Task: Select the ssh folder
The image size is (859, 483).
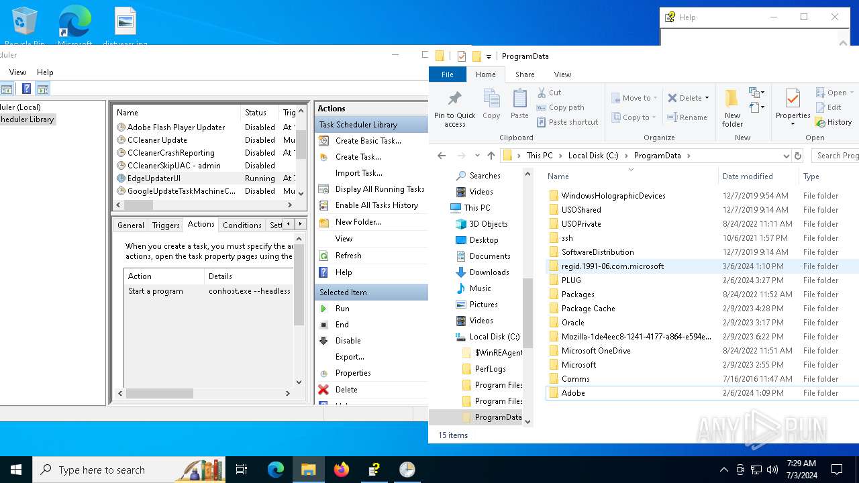Action: click(567, 238)
